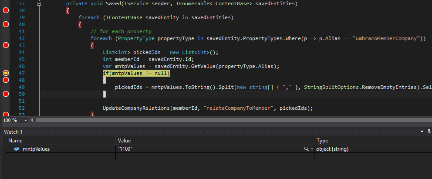432x179 pixels.
Task: Toggle the breakpoint on line 48
Action: click(x=6, y=80)
